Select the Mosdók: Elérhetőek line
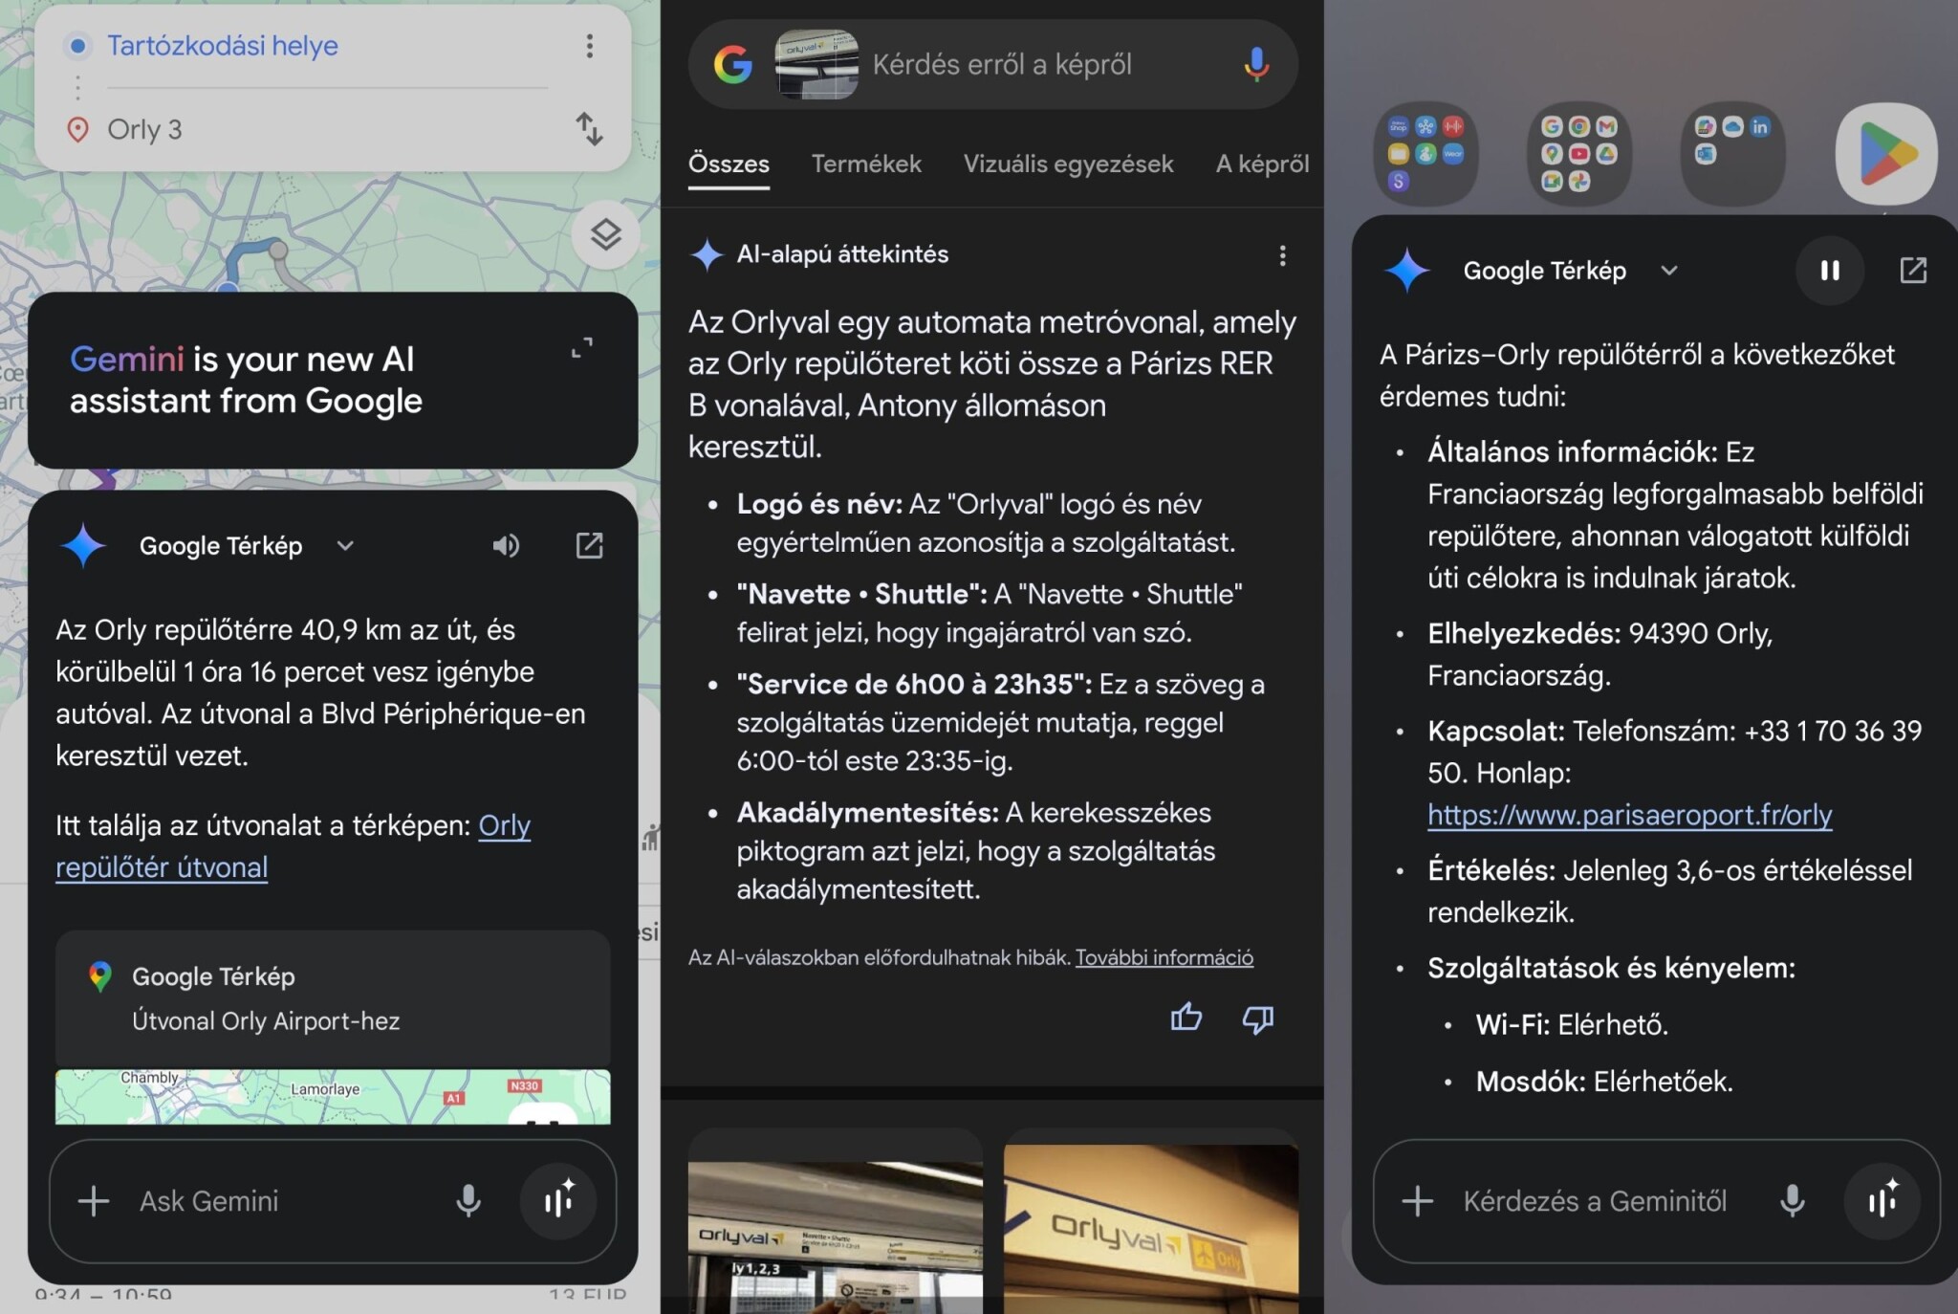Viewport: 1958px width, 1314px height. [1604, 1082]
